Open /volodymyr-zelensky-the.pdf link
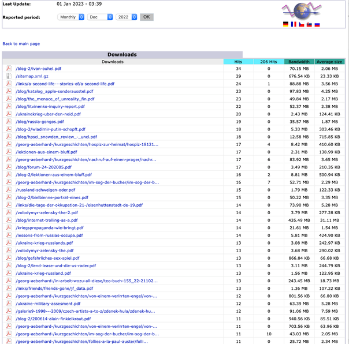349x344 pixels. [x=44, y=250]
